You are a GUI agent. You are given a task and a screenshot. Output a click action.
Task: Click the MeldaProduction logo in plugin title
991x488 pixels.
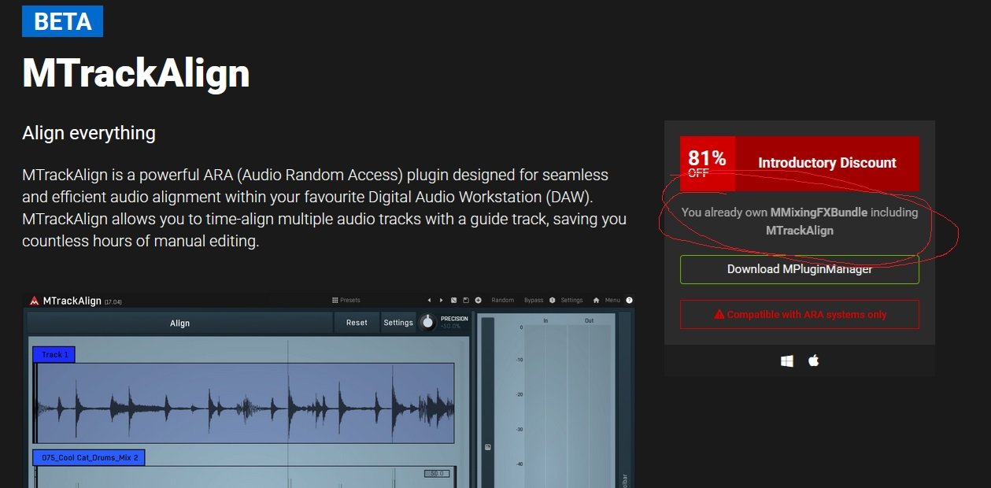34,301
